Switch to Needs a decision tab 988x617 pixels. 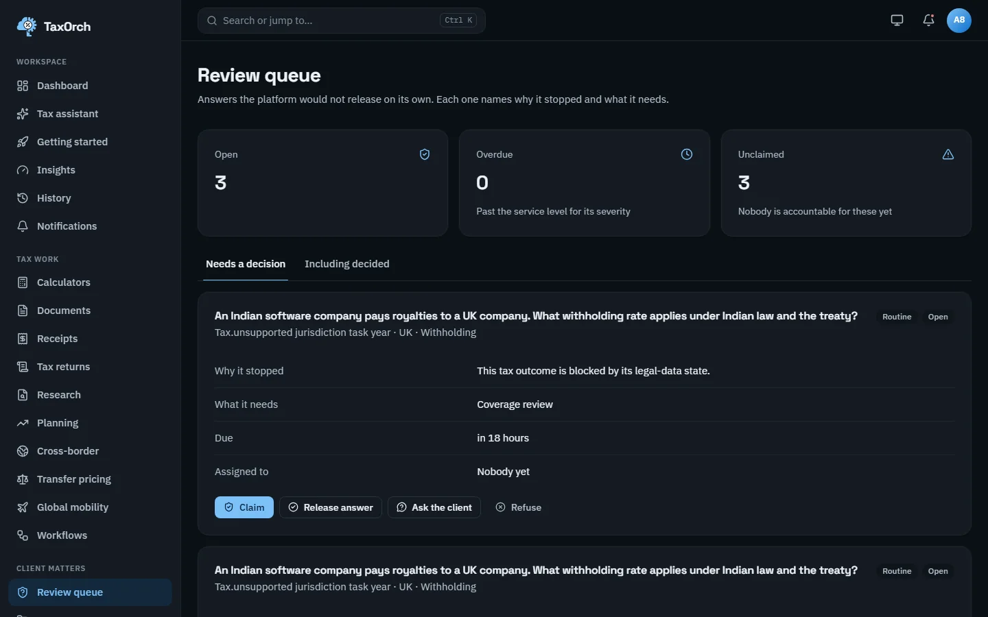click(x=246, y=264)
